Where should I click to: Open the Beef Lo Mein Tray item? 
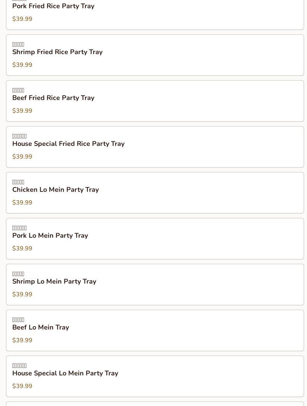pyautogui.click(x=41, y=328)
